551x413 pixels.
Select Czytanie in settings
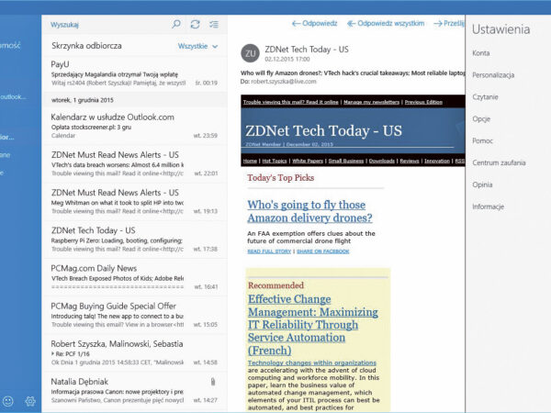pyautogui.click(x=486, y=97)
